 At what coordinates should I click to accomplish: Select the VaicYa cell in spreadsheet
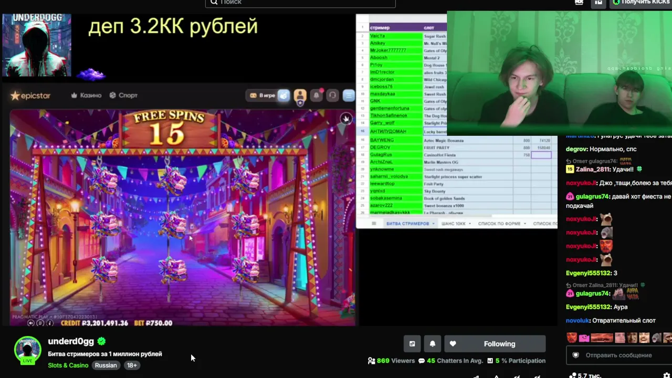point(396,36)
